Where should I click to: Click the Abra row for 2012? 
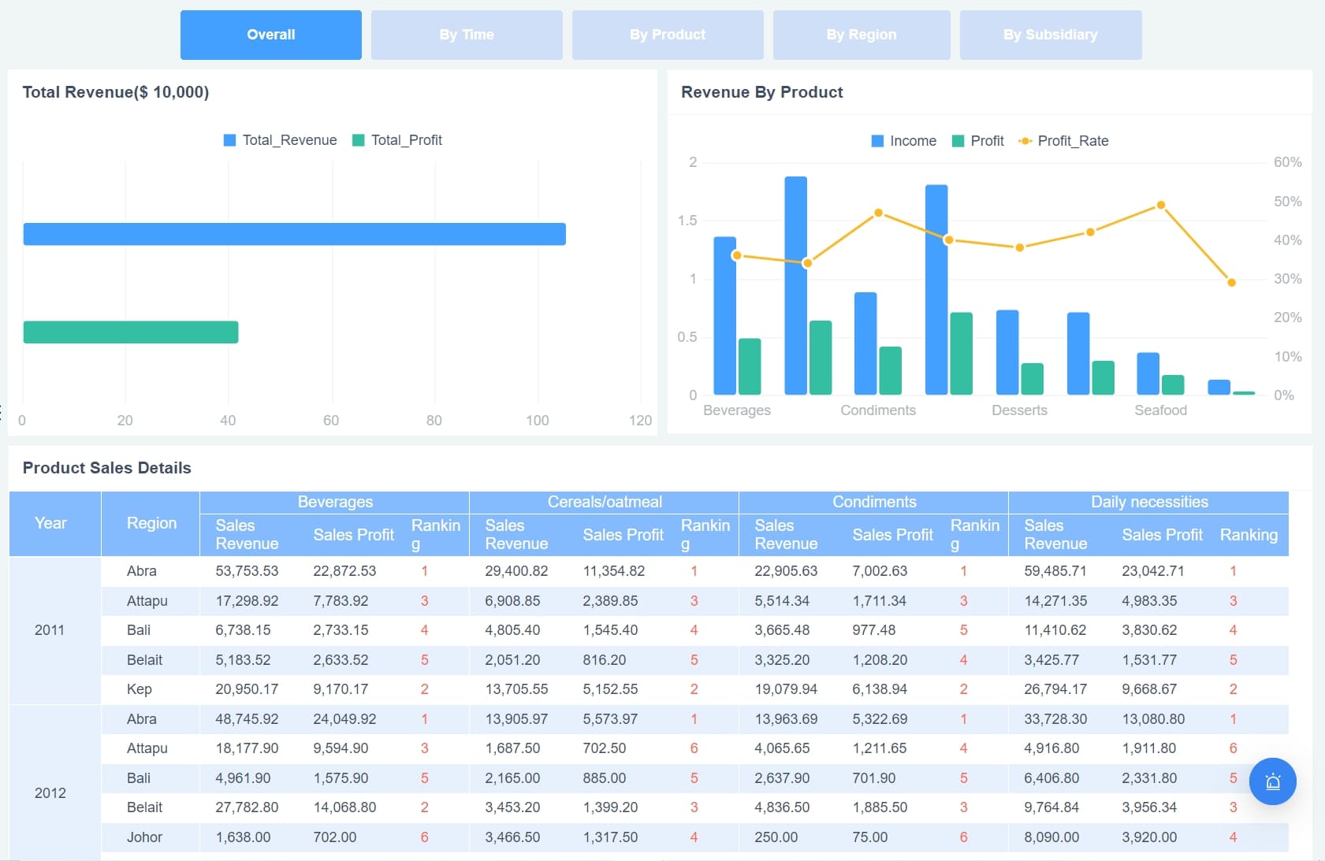pyautogui.click(x=142, y=718)
